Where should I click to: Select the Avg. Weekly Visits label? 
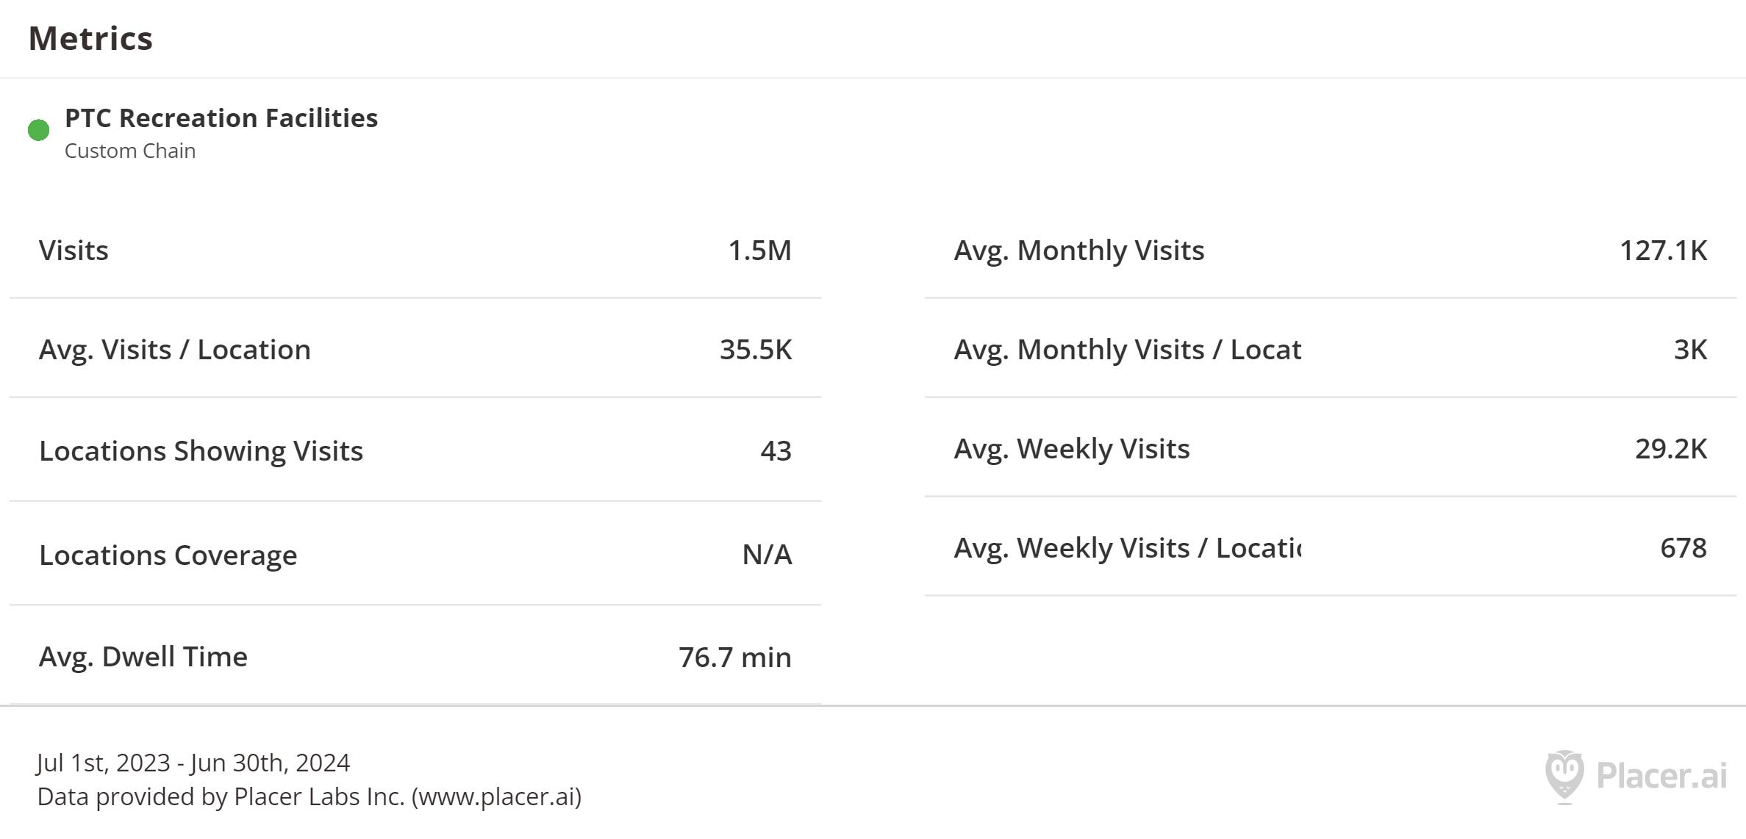[x=1071, y=449]
